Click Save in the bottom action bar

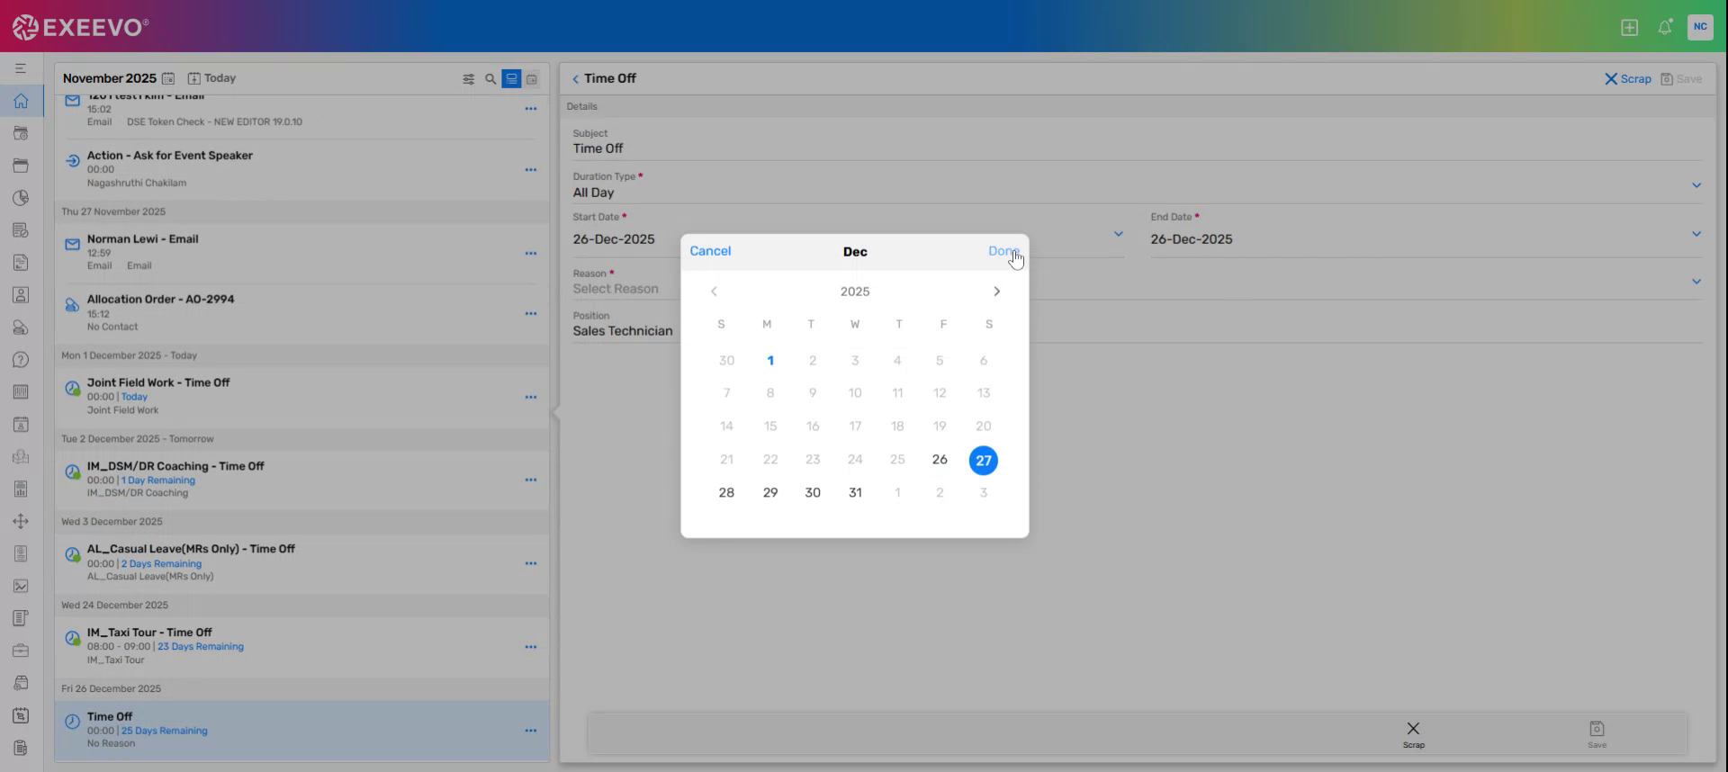(x=1597, y=734)
